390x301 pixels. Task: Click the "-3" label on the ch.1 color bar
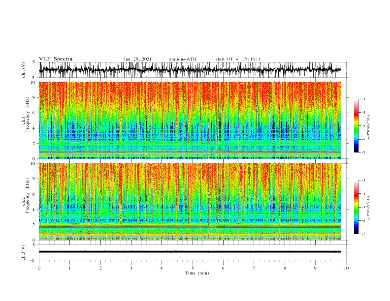[x=363, y=99]
